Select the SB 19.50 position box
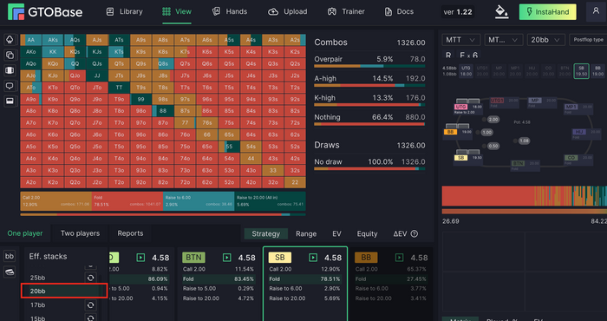Screen dimensions: 607x321 (582, 71)
